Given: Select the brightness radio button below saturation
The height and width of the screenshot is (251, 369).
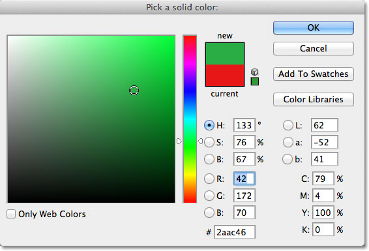Looking at the screenshot, I should [x=209, y=159].
